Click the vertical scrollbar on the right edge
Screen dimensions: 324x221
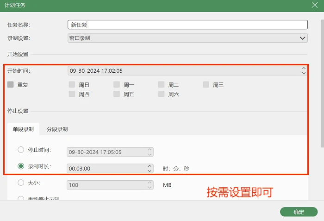[322, 83]
